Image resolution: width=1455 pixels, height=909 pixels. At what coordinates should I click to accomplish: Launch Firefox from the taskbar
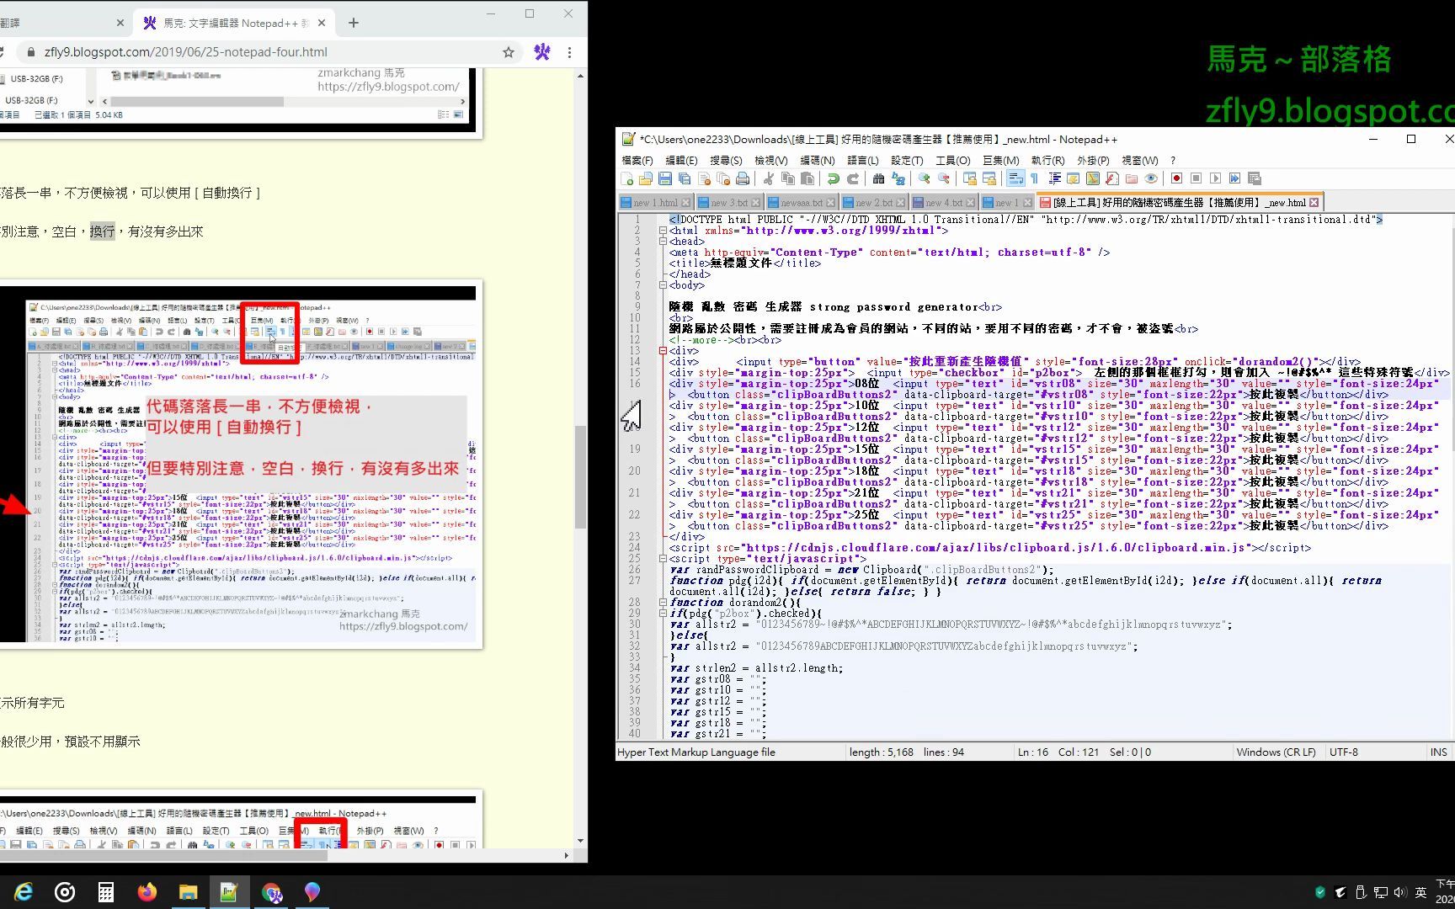click(147, 891)
